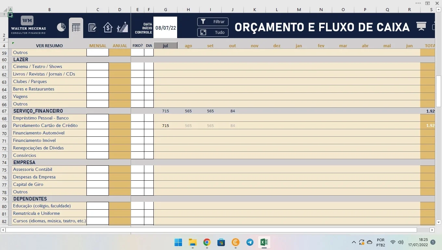Select the Cinema / Teatro / Shows row label
This screenshot has width=442, height=250.
click(37, 66)
